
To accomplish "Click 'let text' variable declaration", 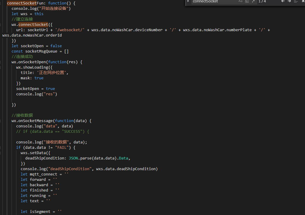I will tap(30, 201).
